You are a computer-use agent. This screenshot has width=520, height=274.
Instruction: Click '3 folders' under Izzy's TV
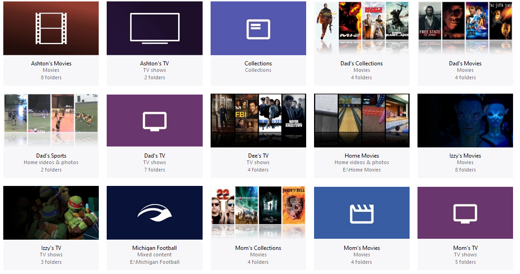(x=51, y=262)
